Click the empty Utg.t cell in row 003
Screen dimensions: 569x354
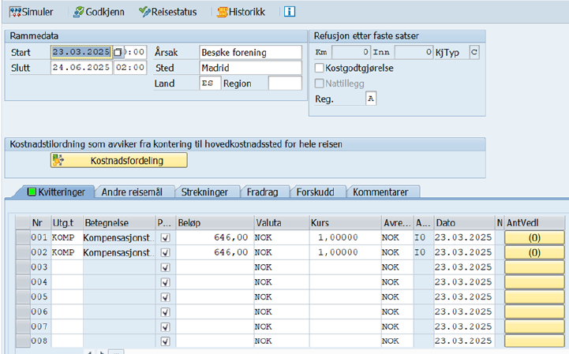(x=67, y=268)
